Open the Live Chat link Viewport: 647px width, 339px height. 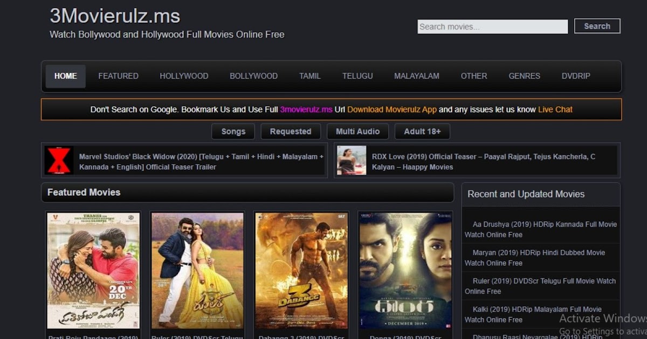pos(555,109)
